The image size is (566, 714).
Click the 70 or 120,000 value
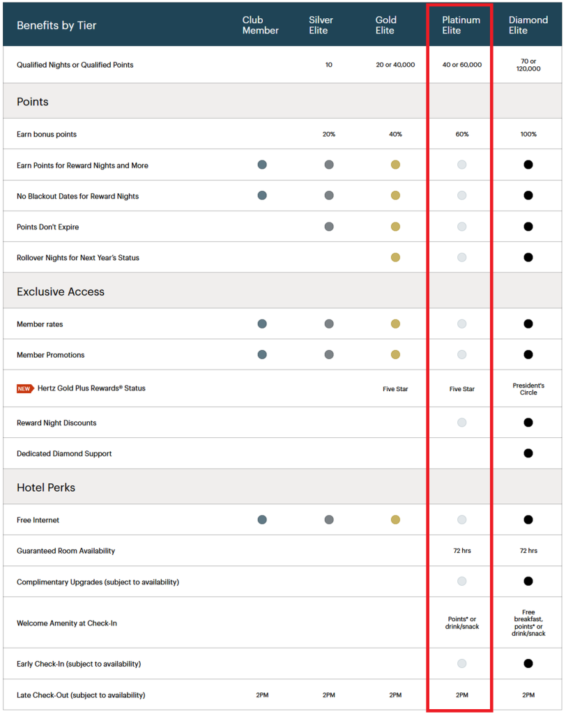528,65
